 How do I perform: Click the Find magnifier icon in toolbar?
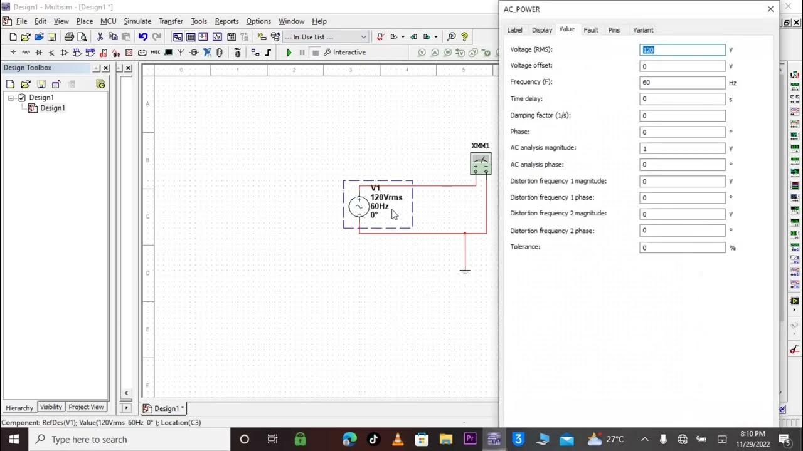click(x=451, y=37)
